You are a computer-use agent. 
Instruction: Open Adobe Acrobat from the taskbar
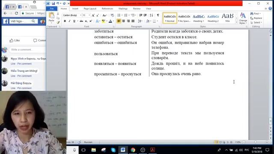tap(152, 150)
